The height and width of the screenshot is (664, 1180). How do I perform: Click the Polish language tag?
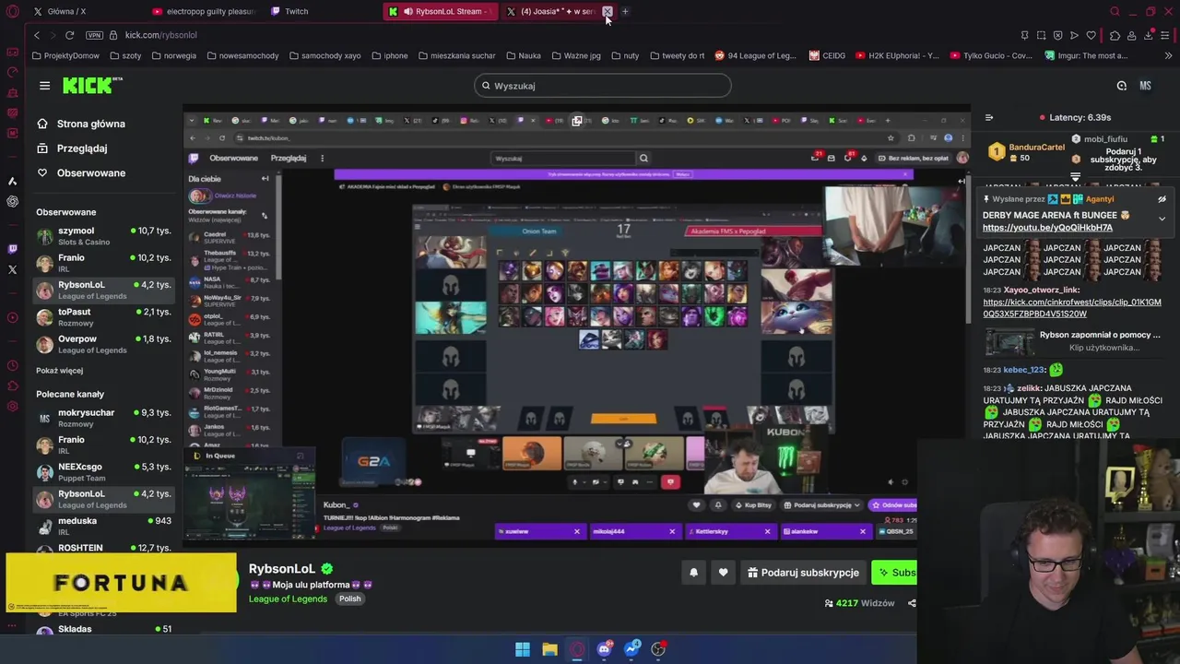click(x=349, y=599)
